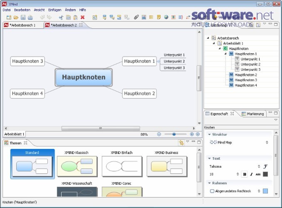Click the choose font icon next to Tahoma
Screen dimensions: 282x208
pos(265,166)
